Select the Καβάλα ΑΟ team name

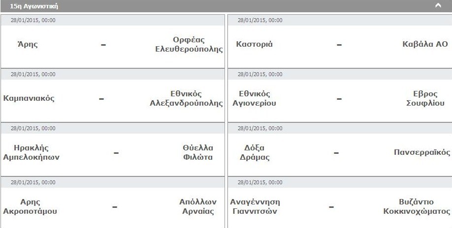(x=425, y=44)
